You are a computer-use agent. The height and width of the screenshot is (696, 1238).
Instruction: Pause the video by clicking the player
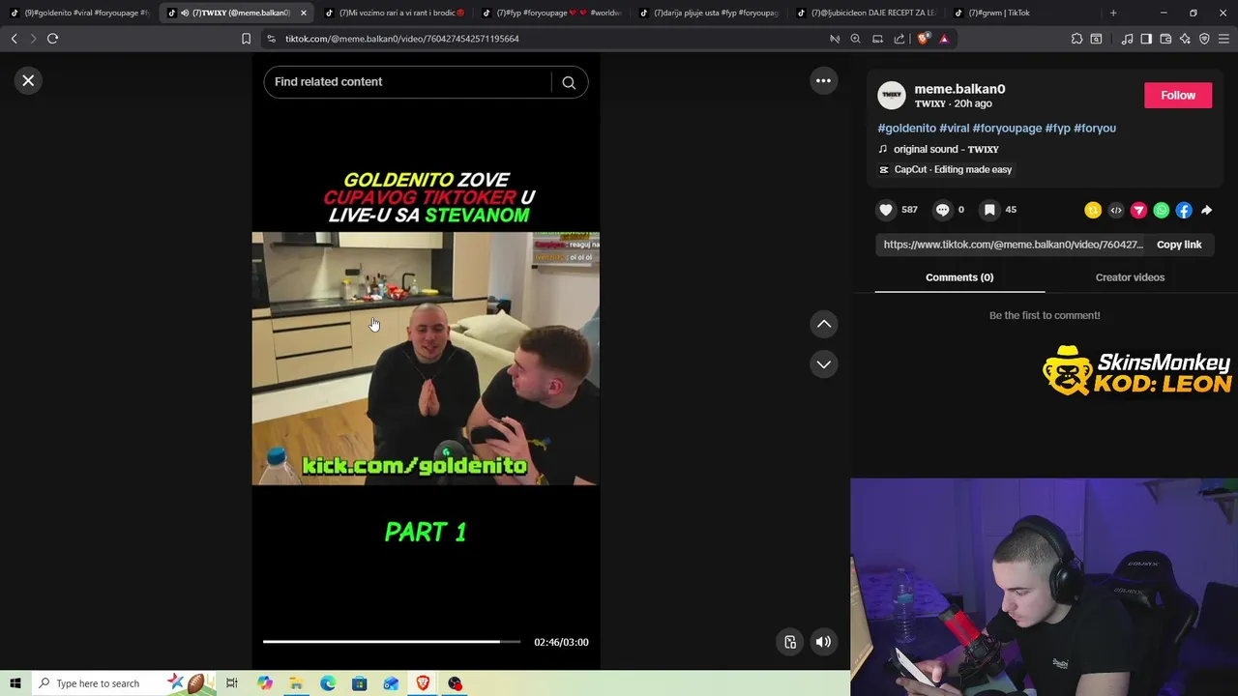(426, 358)
